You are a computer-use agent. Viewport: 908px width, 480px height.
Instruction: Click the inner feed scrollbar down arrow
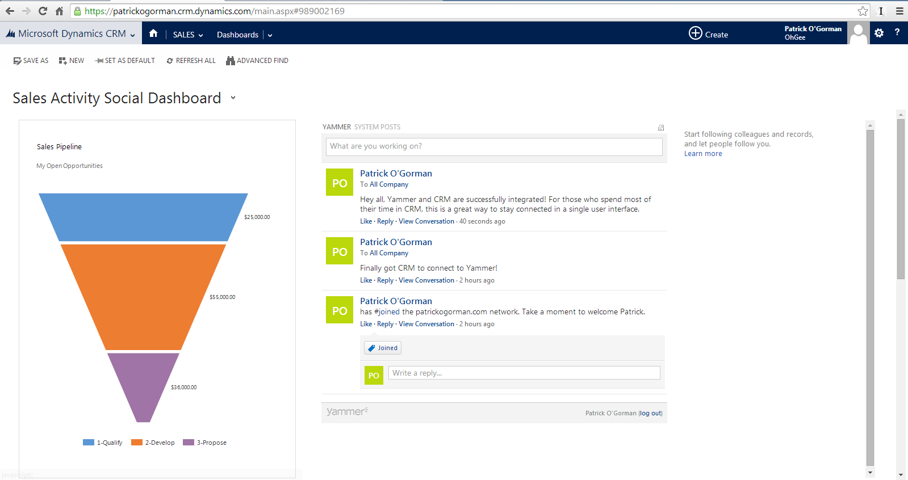[x=870, y=472]
